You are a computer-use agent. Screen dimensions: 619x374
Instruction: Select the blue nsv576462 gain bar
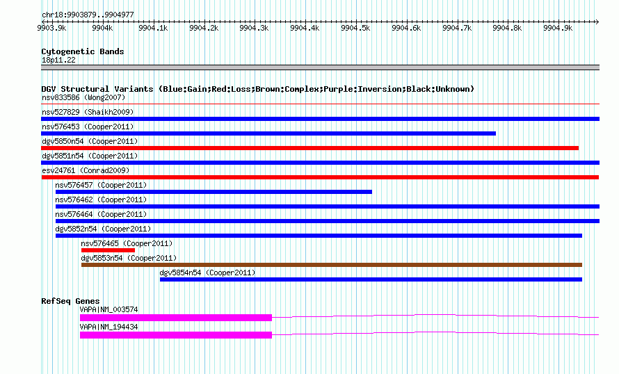(x=328, y=206)
